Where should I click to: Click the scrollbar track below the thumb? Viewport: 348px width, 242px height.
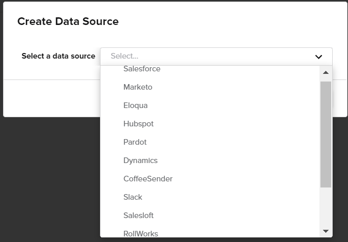326,207
